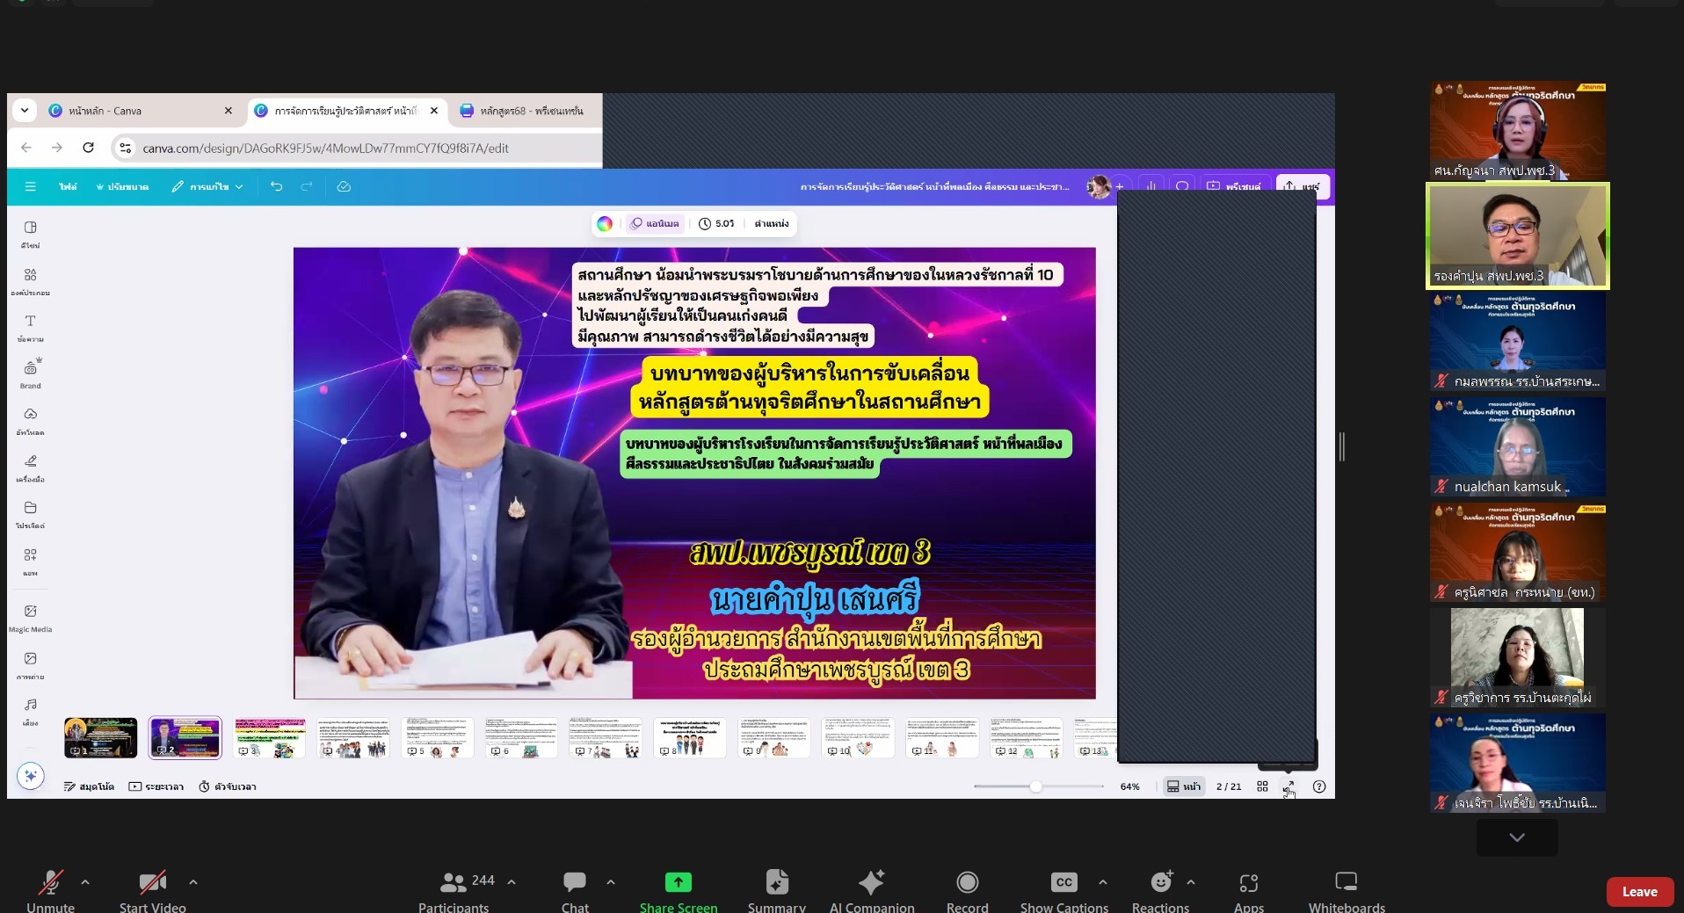Viewport: 1684px width, 913px height.
Task: Open browser tab search dropdown
Action: [25, 111]
